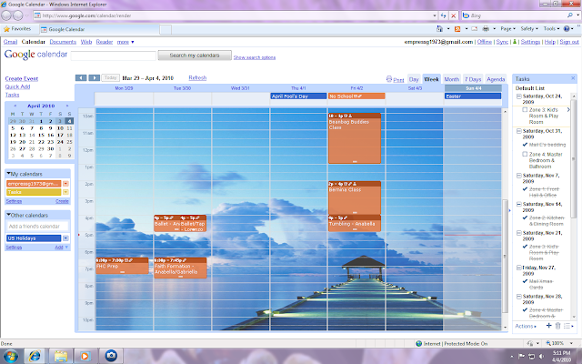Click the red stop loading icon
Image resolution: width=582 pixels, height=364 pixels.
click(x=453, y=15)
